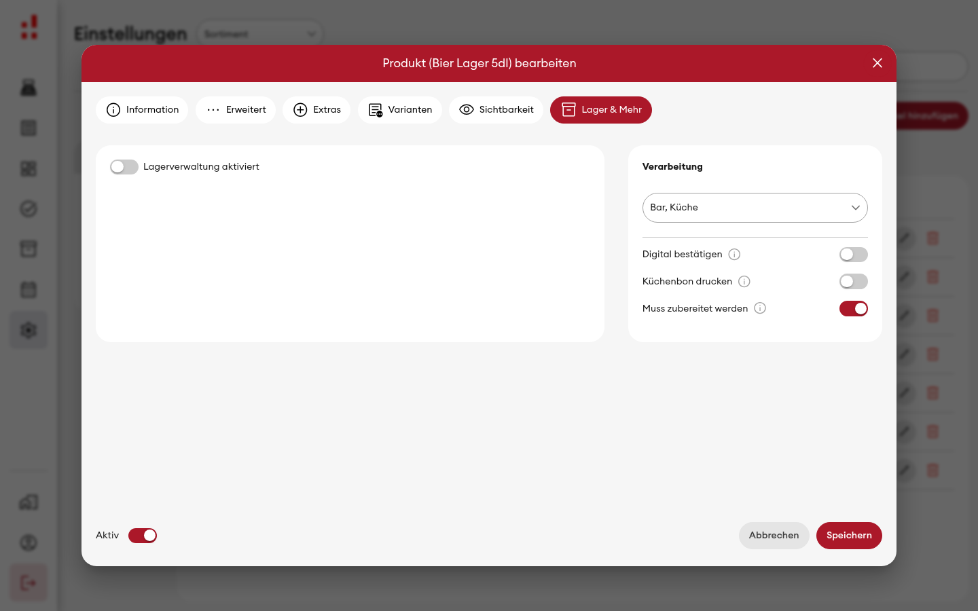This screenshot has width=978, height=611.
Task: Turn off Muss zubereitet werden switch
Action: coord(854,309)
